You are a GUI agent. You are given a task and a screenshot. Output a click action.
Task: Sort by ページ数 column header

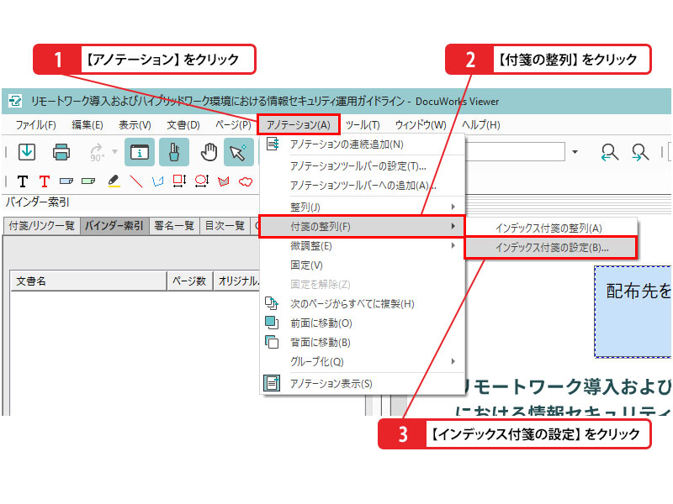[190, 281]
